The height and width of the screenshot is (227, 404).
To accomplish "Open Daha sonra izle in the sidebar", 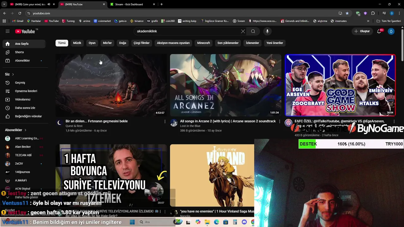I will pos(24,108).
